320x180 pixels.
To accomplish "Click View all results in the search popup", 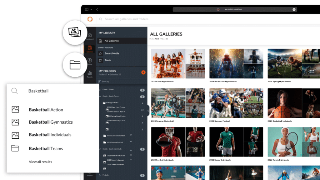I will click(40, 162).
